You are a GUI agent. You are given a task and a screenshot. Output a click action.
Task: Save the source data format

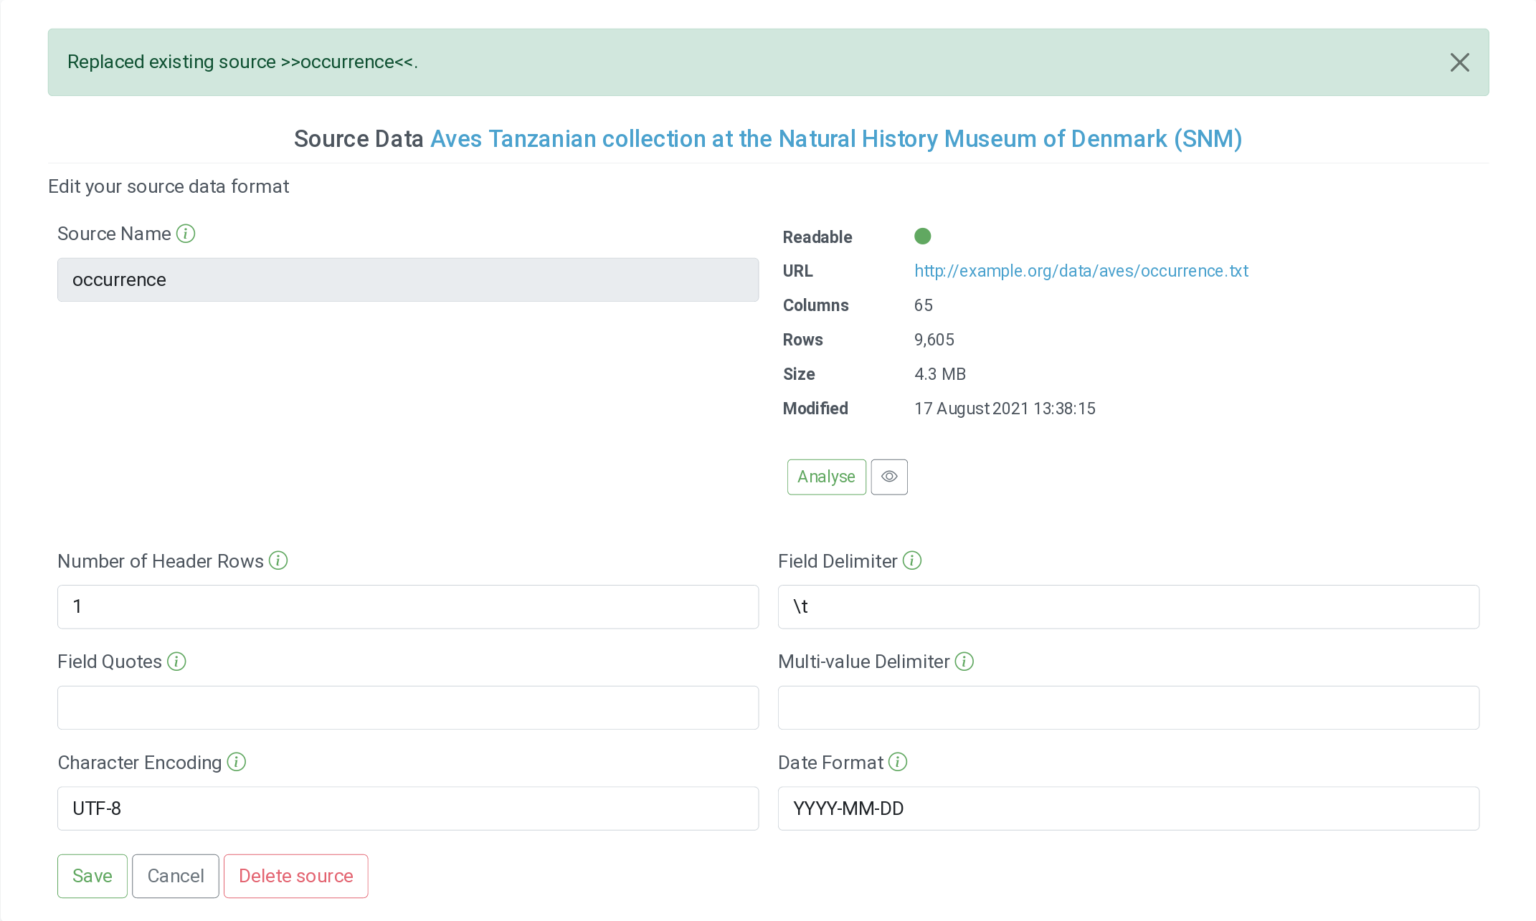pos(93,876)
